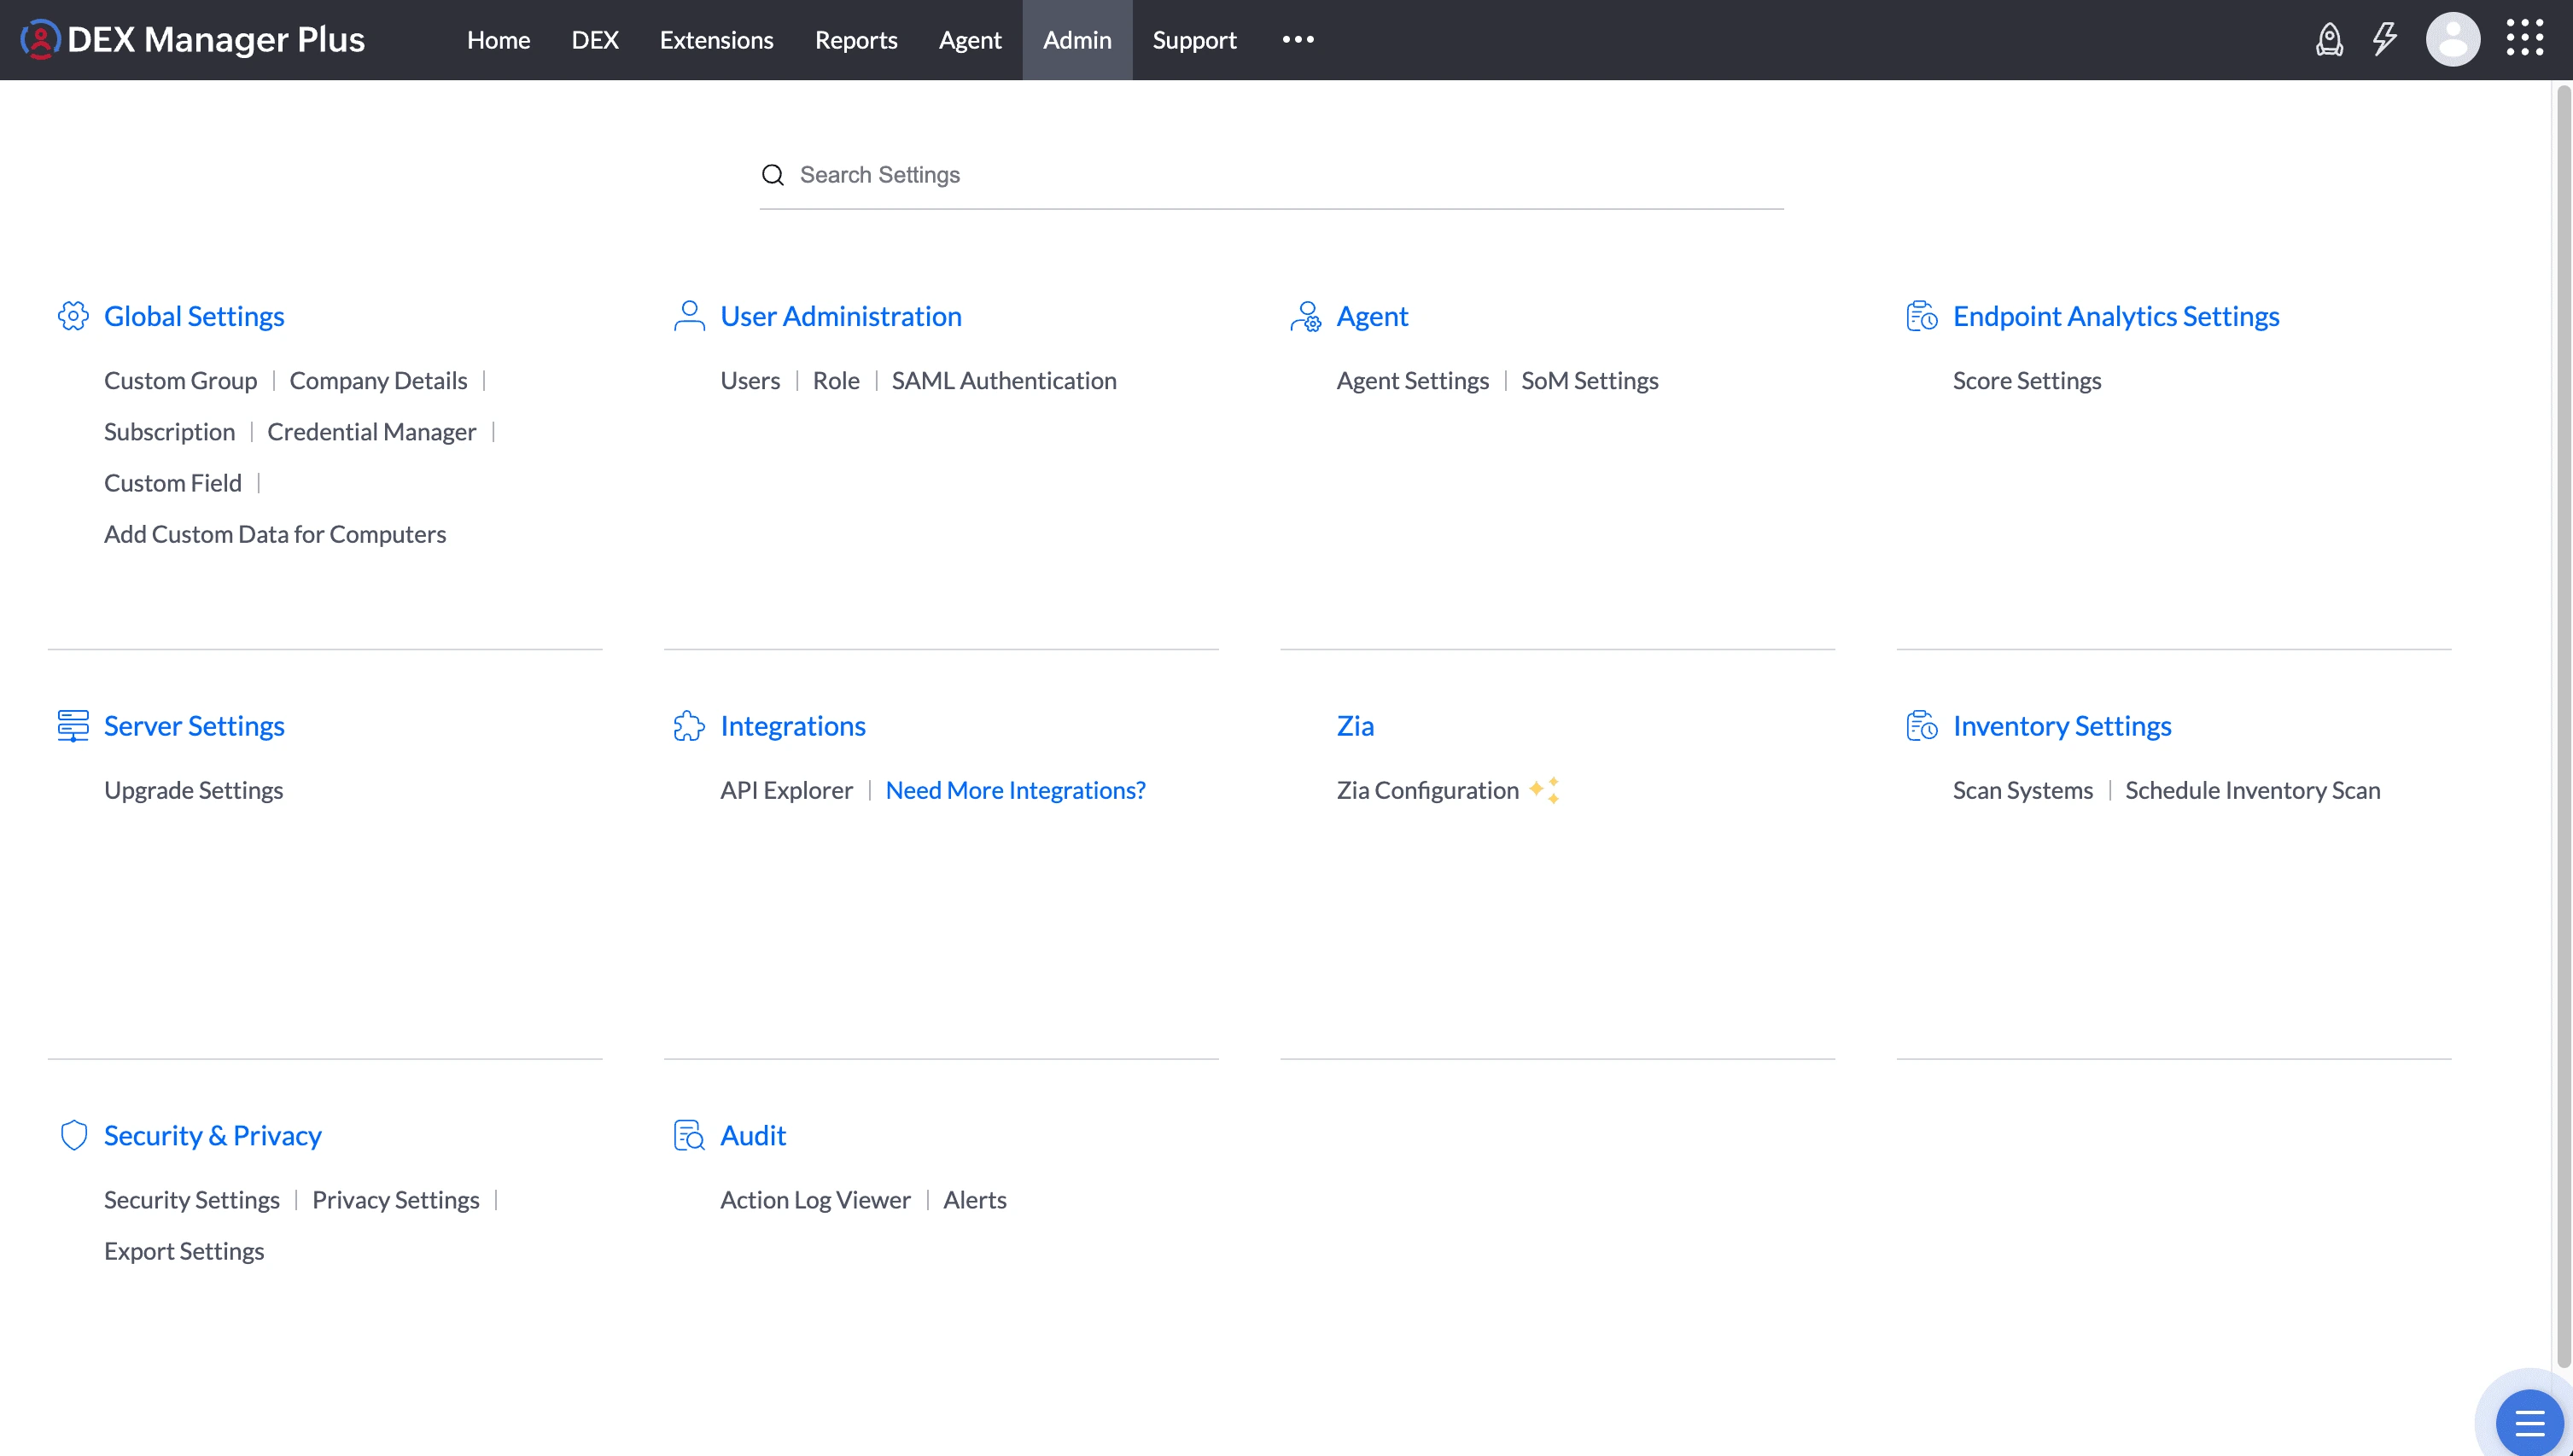Open the Extensions tab
This screenshot has height=1456, width=2573.
716,40
